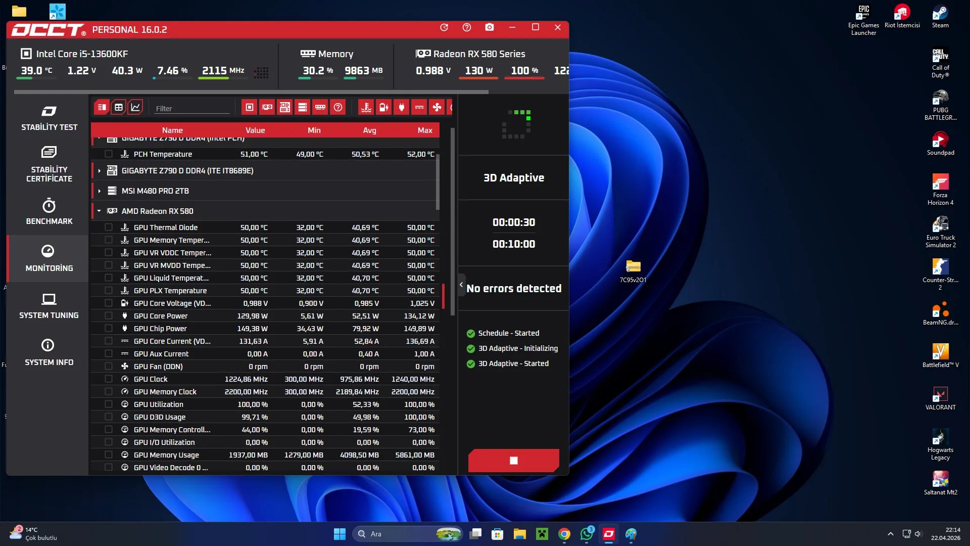970x546 pixels.
Task: Take a screenshot with camera icon
Action: click(490, 27)
